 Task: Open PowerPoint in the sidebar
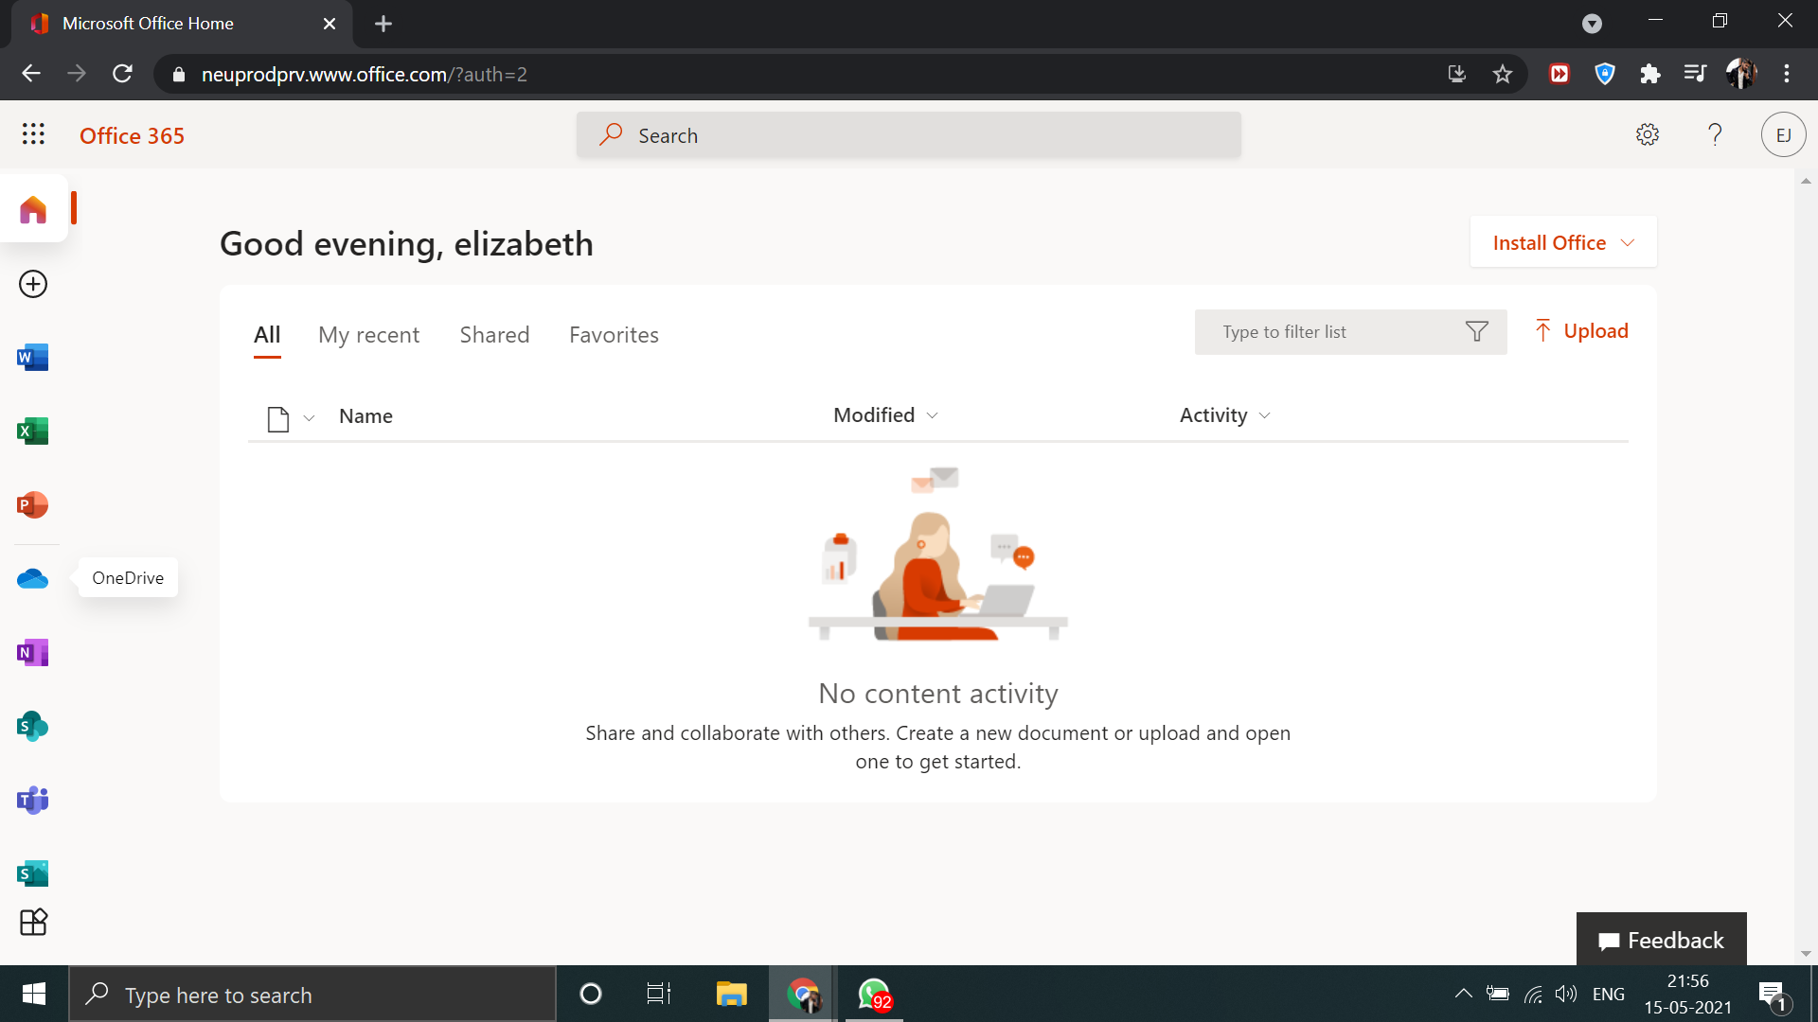33,505
